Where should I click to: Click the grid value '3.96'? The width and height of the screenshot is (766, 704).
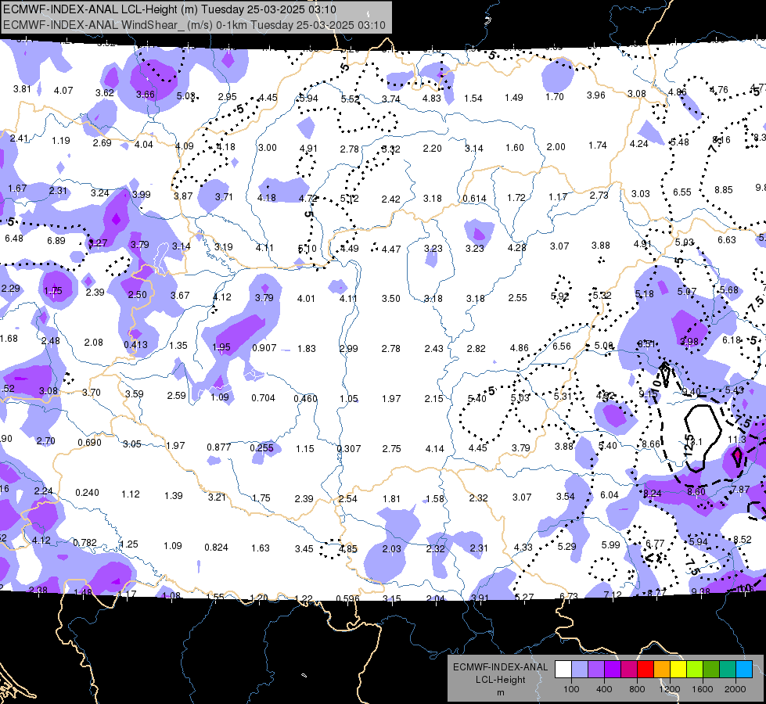pos(596,95)
